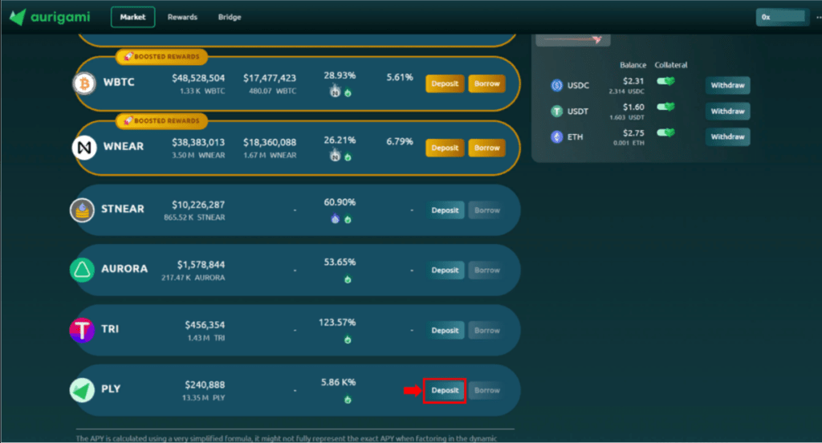Toggle USDC collateral switch
This screenshot has width=822, height=443.
click(x=665, y=81)
